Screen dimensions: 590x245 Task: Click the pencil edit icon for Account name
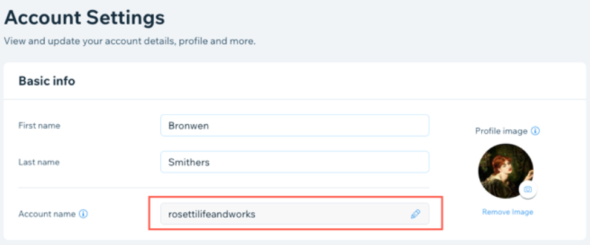click(415, 214)
